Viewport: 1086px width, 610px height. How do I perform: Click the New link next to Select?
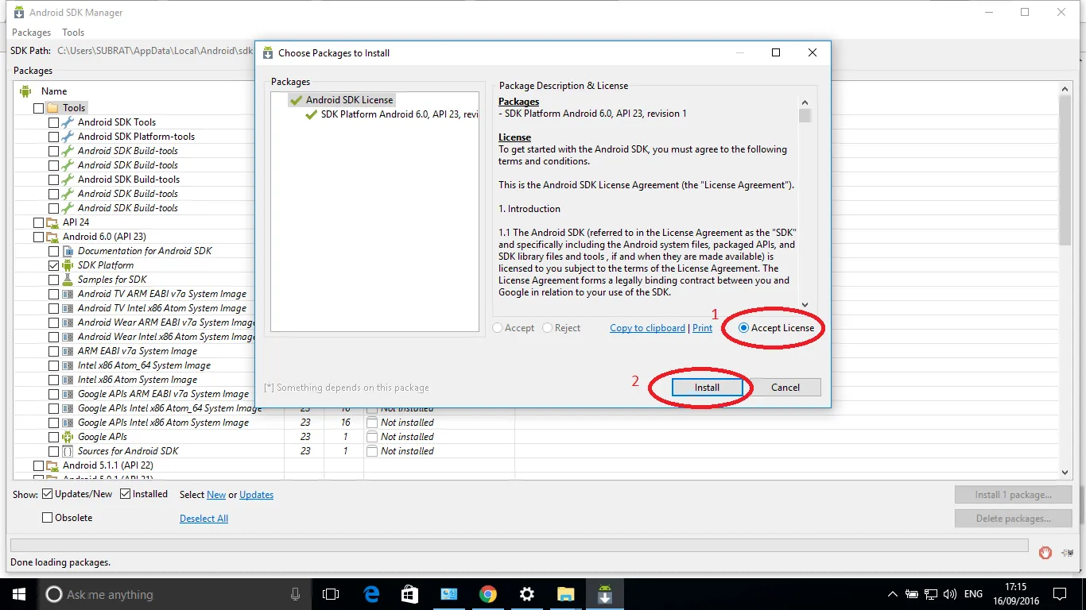[216, 495]
